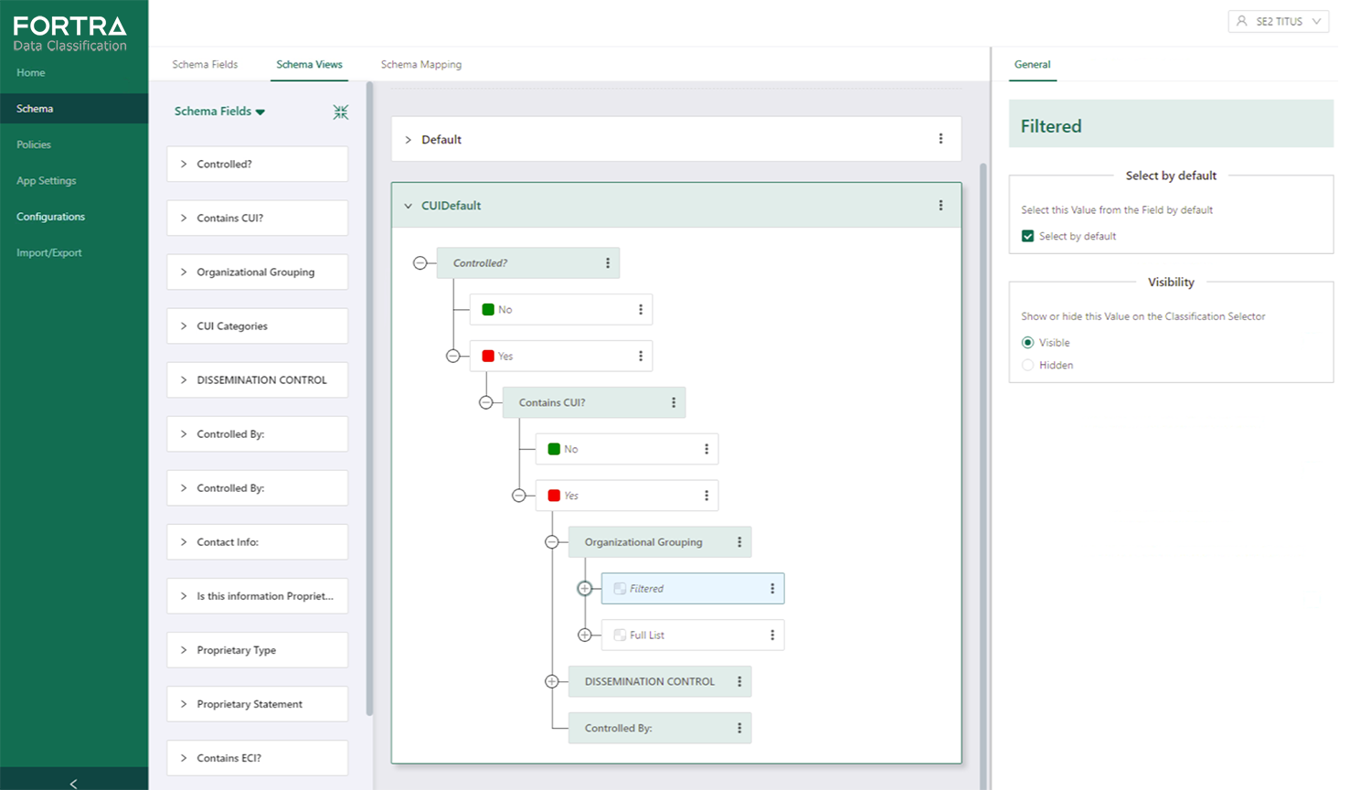Select the Hidden visibility radio button

tap(1027, 365)
